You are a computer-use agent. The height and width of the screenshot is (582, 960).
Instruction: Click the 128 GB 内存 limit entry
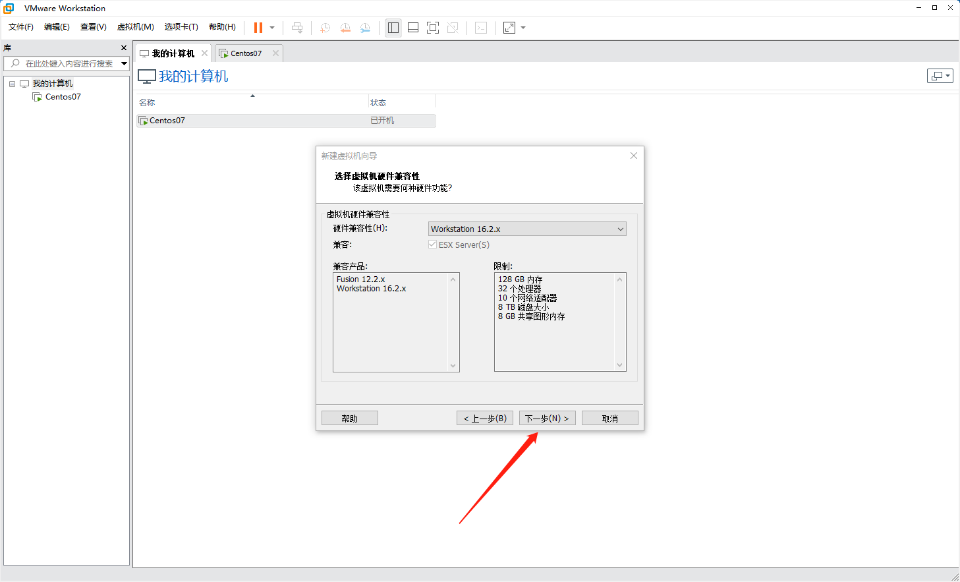coord(520,279)
